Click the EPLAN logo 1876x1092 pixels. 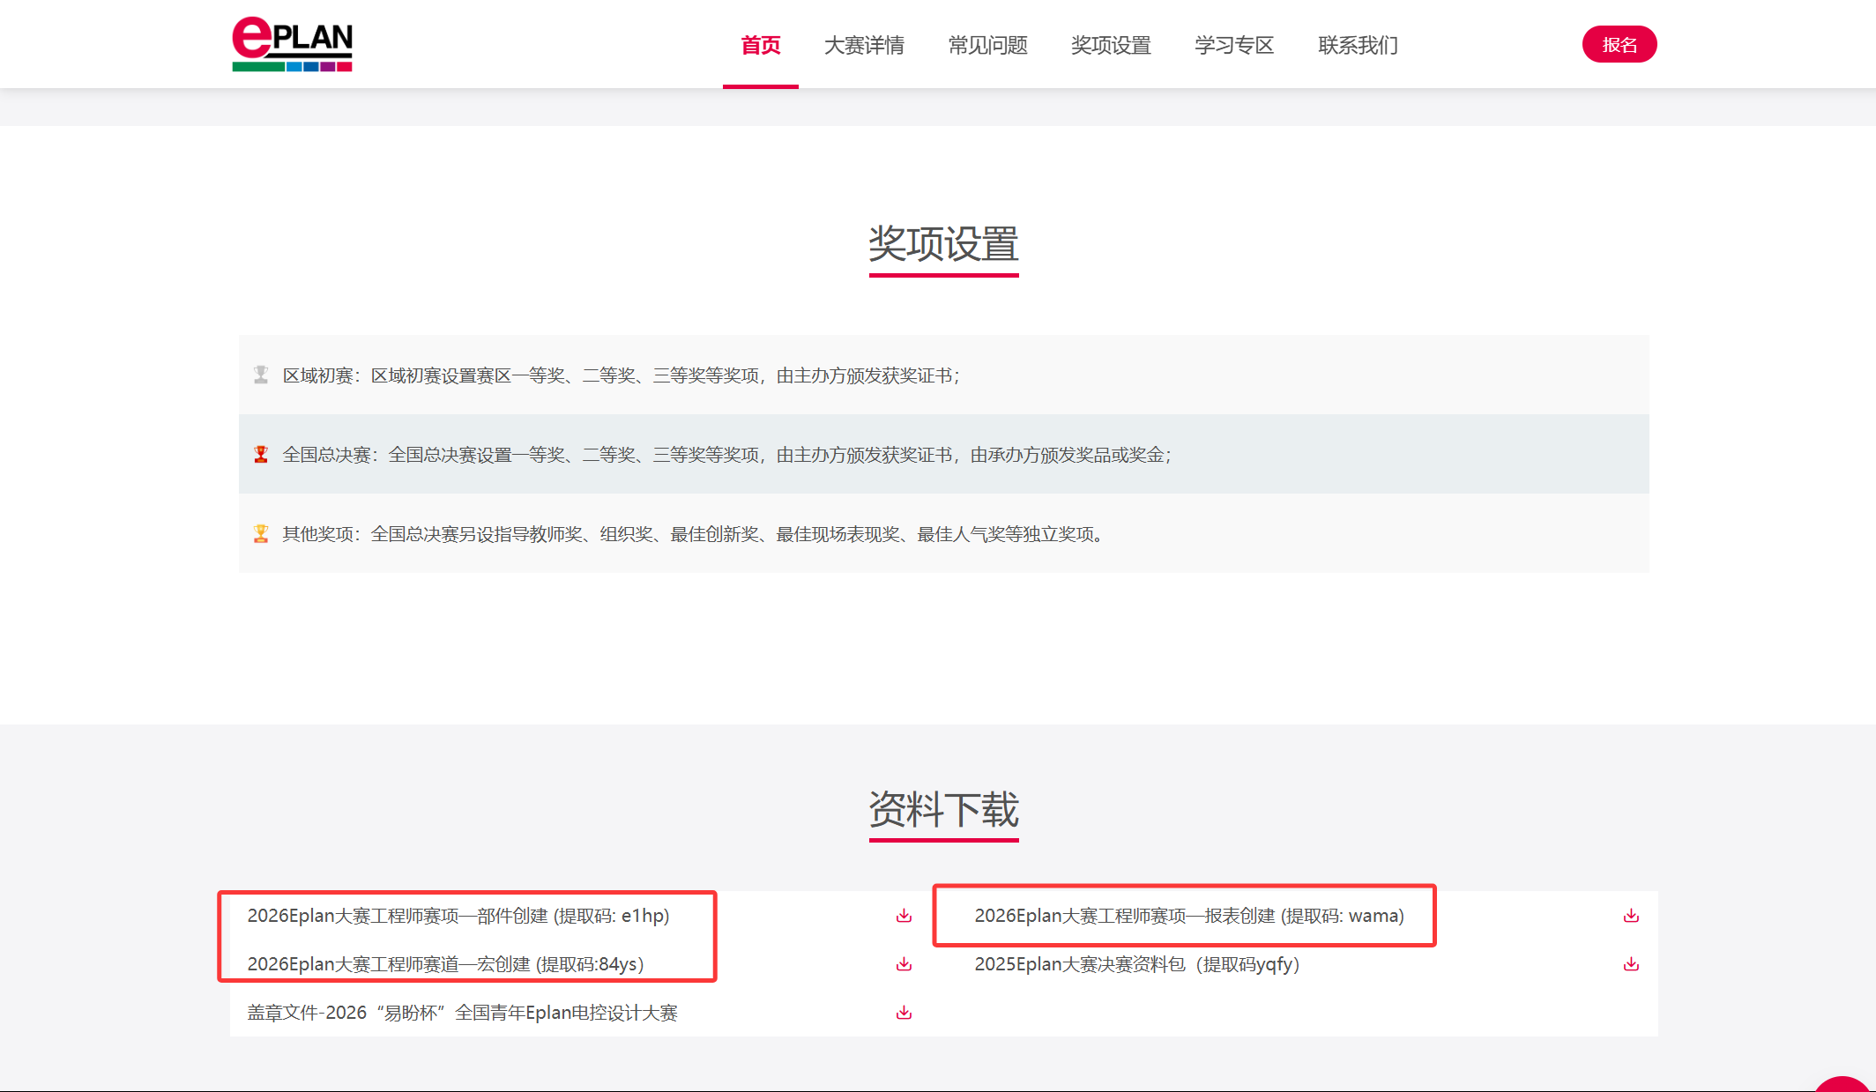pyautogui.click(x=292, y=44)
